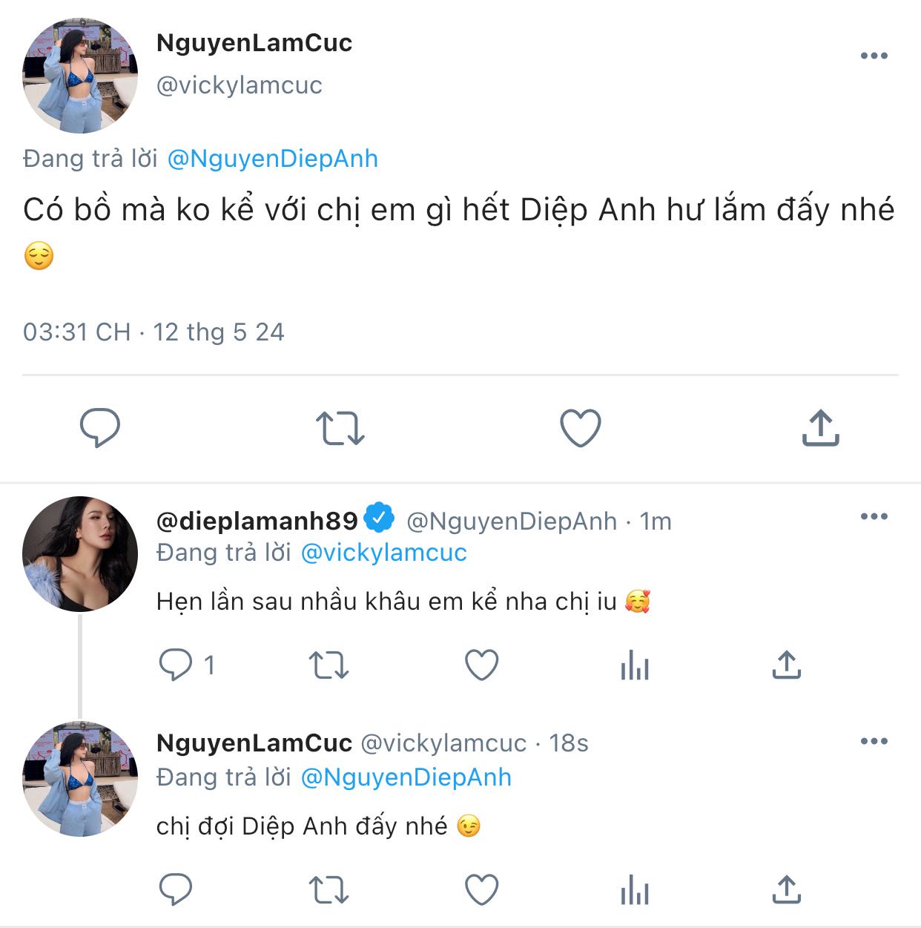
Task: Like the dieplamanh89 reply tweet
Action: (x=482, y=665)
